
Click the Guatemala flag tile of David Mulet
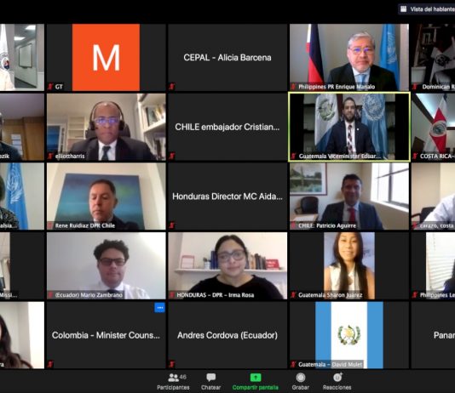tap(349, 335)
